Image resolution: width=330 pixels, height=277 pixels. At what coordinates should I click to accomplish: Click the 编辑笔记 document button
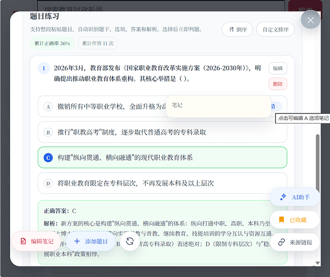[37, 241]
